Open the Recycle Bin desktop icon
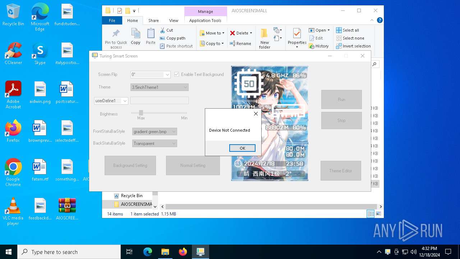 click(13, 15)
